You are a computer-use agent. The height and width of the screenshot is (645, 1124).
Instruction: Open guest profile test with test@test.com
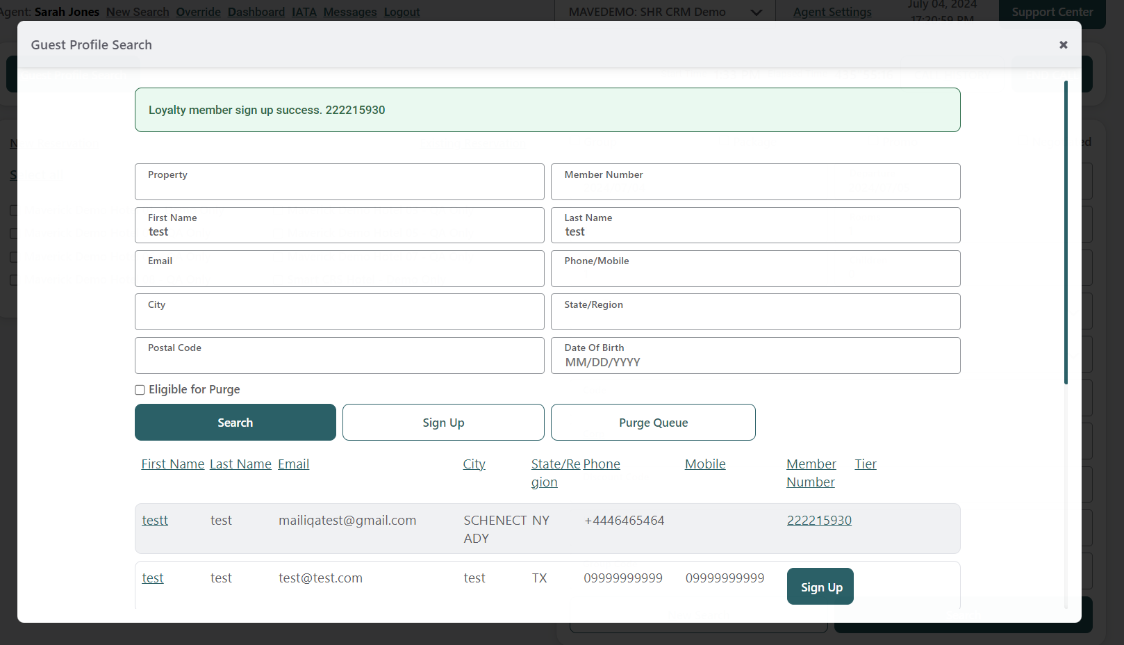click(x=153, y=578)
